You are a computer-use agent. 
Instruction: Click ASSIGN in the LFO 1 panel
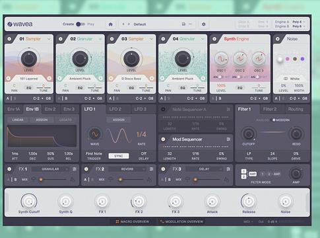pos(119,120)
